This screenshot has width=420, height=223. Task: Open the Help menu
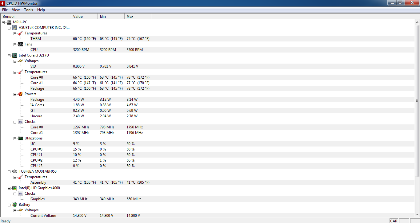pos(41,10)
